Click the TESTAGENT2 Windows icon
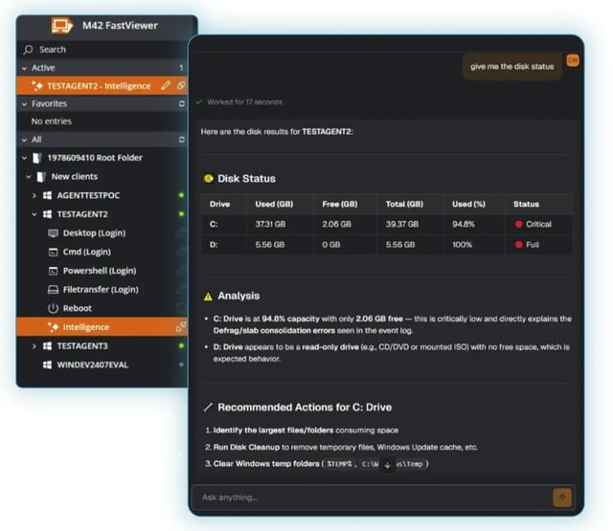 point(47,214)
